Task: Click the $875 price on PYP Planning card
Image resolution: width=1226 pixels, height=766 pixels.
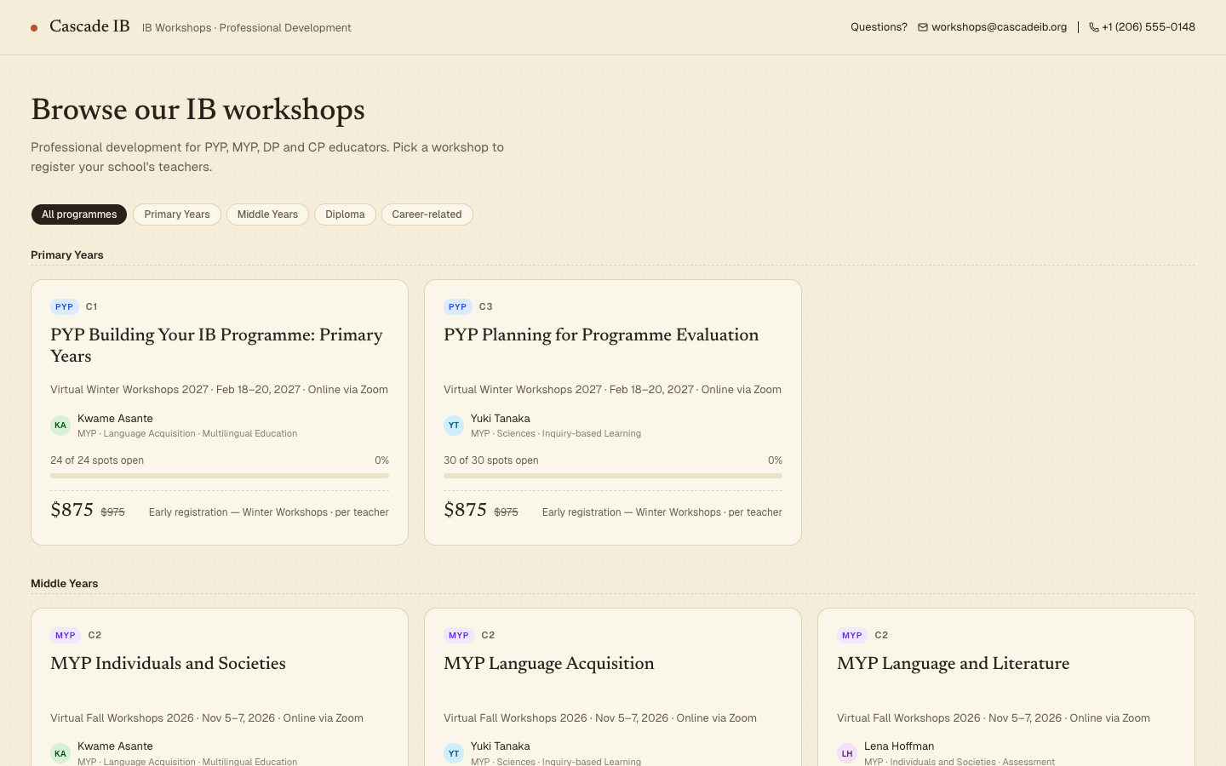Action: [x=466, y=510]
